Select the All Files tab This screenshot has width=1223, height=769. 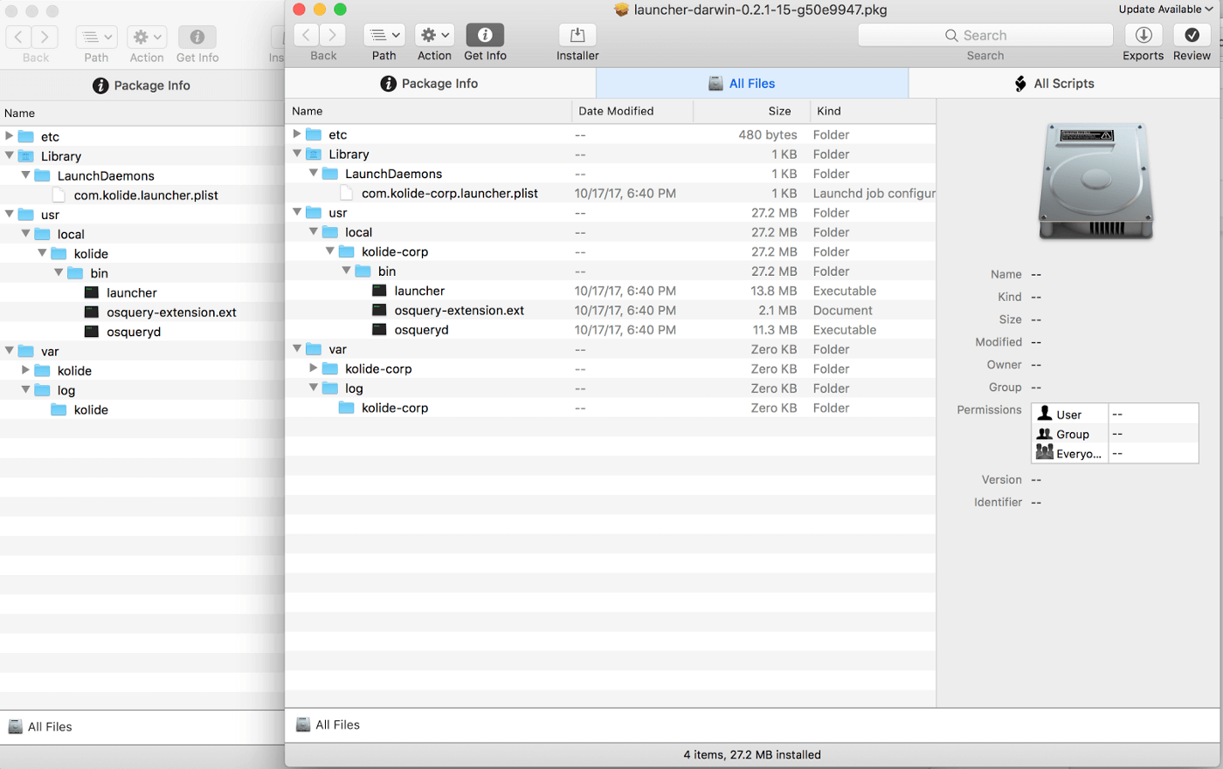(x=752, y=84)
